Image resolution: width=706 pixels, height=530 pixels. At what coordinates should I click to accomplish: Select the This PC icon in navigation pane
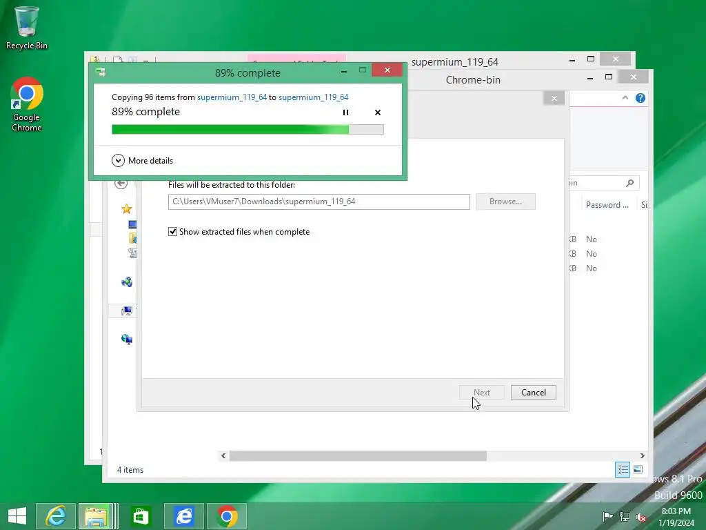[x=127, y=311]
